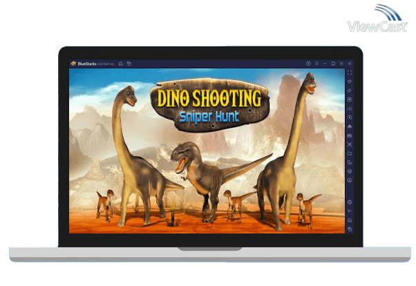Collapse sidebar with double chevron
Screen dimensions: 416x286
click(x=350, y=64)
